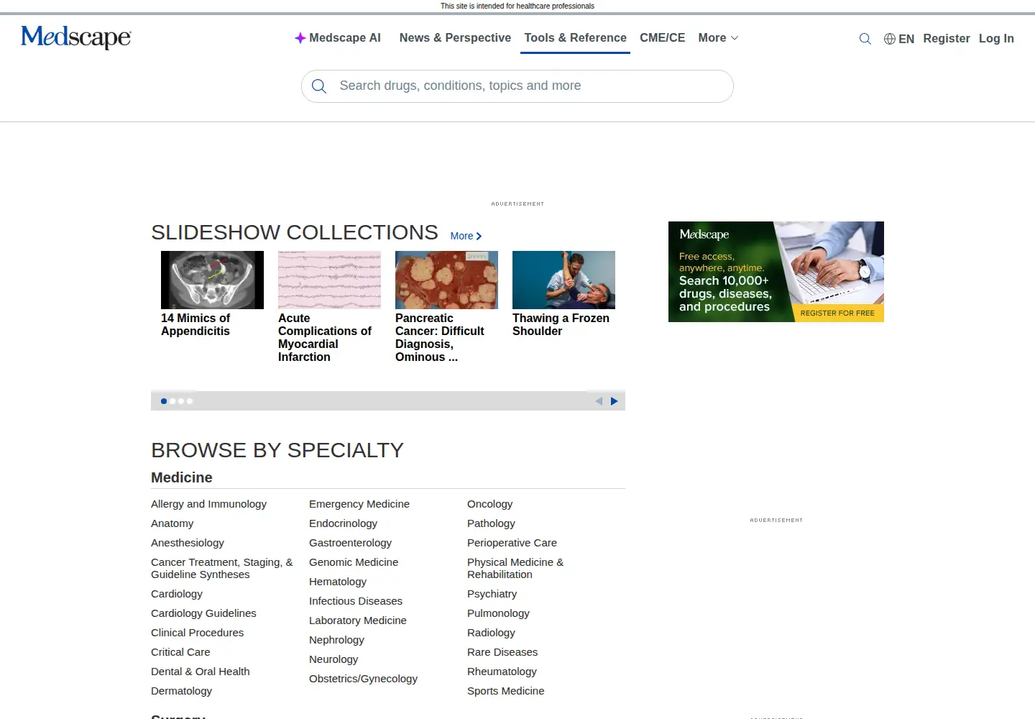The height and width of the screenshot is (719, 1035).
Task: Open Anatomy specialty
Action: pyautogui.click(x=172, y=523)
